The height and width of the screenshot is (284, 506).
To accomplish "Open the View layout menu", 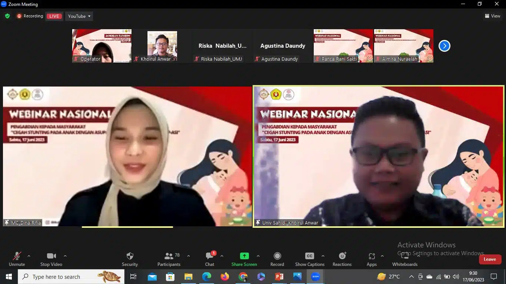I will coord(493,16).
